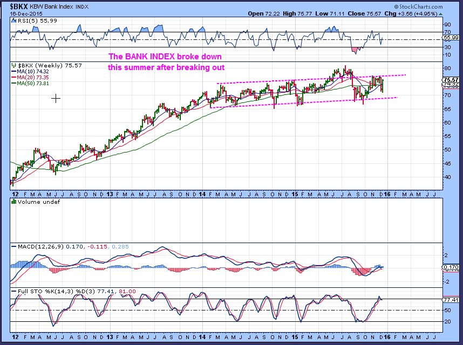Click the Low 71.11 value
The width and height of the screenshot is (463, 345).
click(x=330, y=13)
